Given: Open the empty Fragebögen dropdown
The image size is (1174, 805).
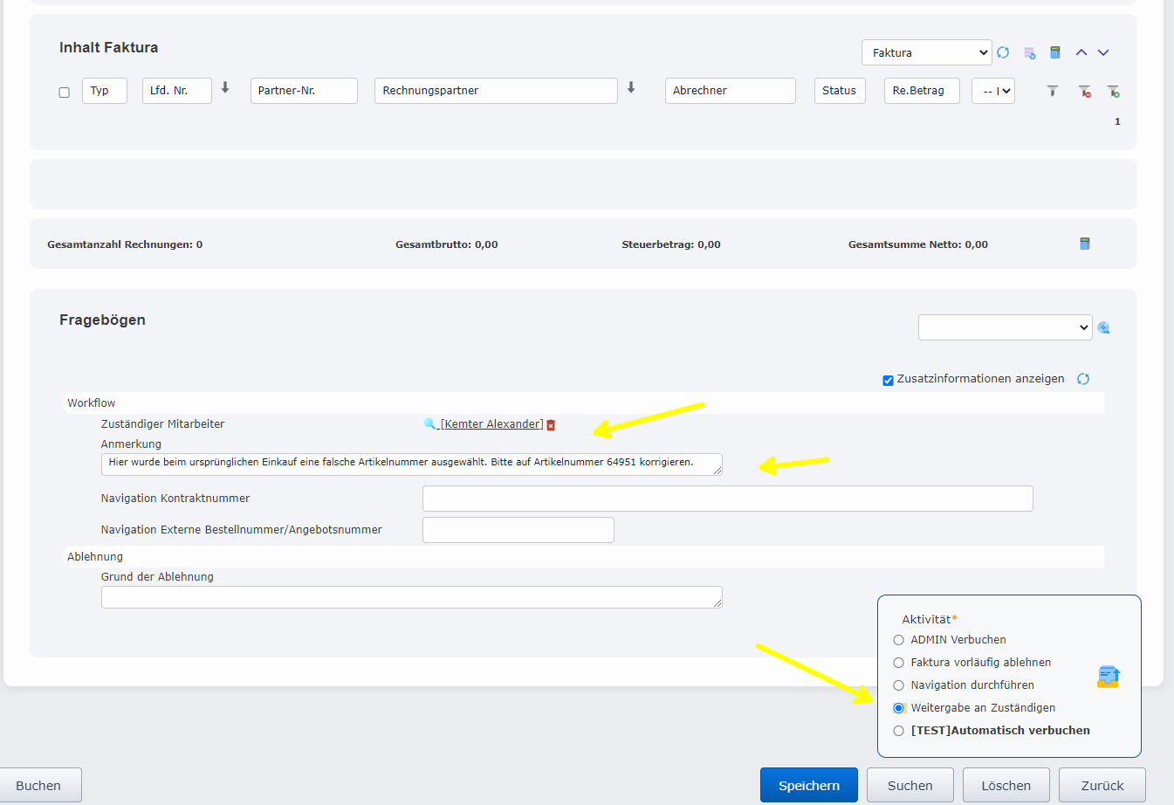Looking at the screenshot, I should tap(1004, 327).
